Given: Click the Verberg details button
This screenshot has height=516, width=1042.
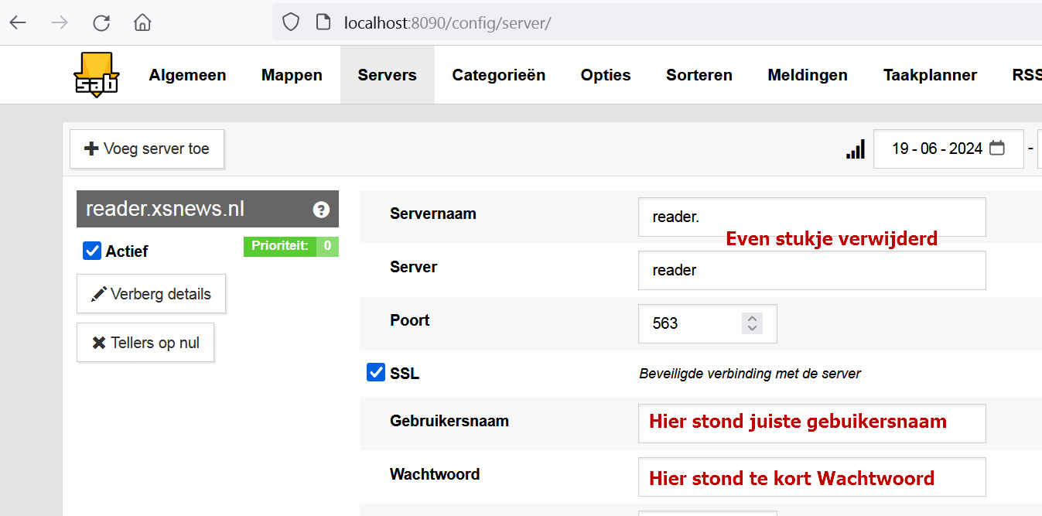Looking at the screenshot, I should tap(151, 294).
